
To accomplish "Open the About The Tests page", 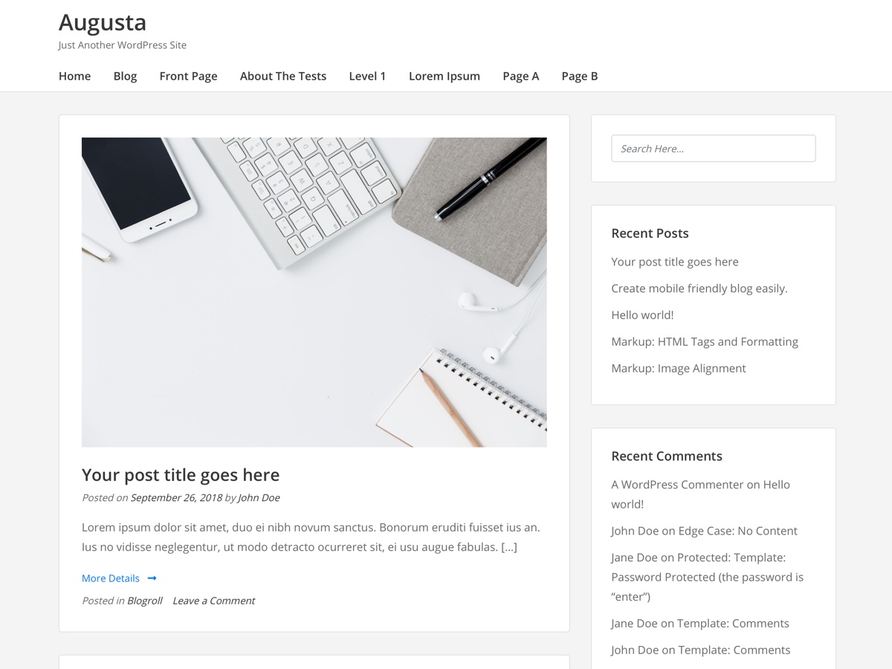I will click(x=282, y=76).
